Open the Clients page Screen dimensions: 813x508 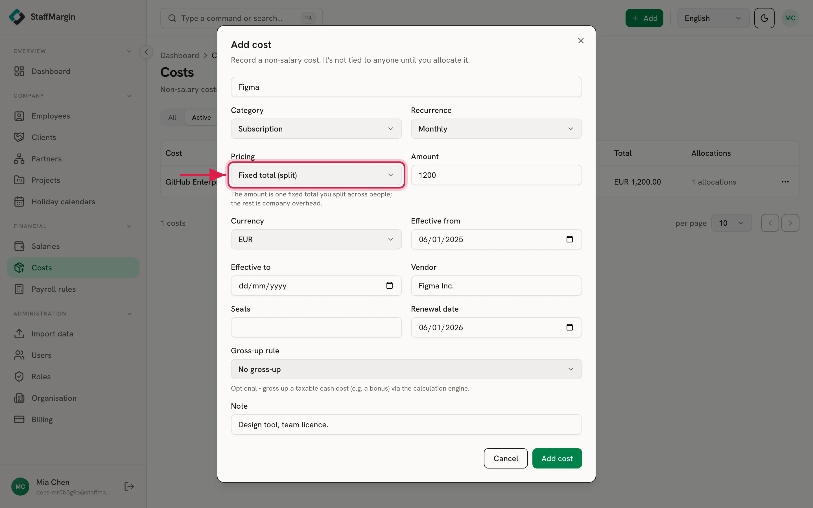coord(73,137)
